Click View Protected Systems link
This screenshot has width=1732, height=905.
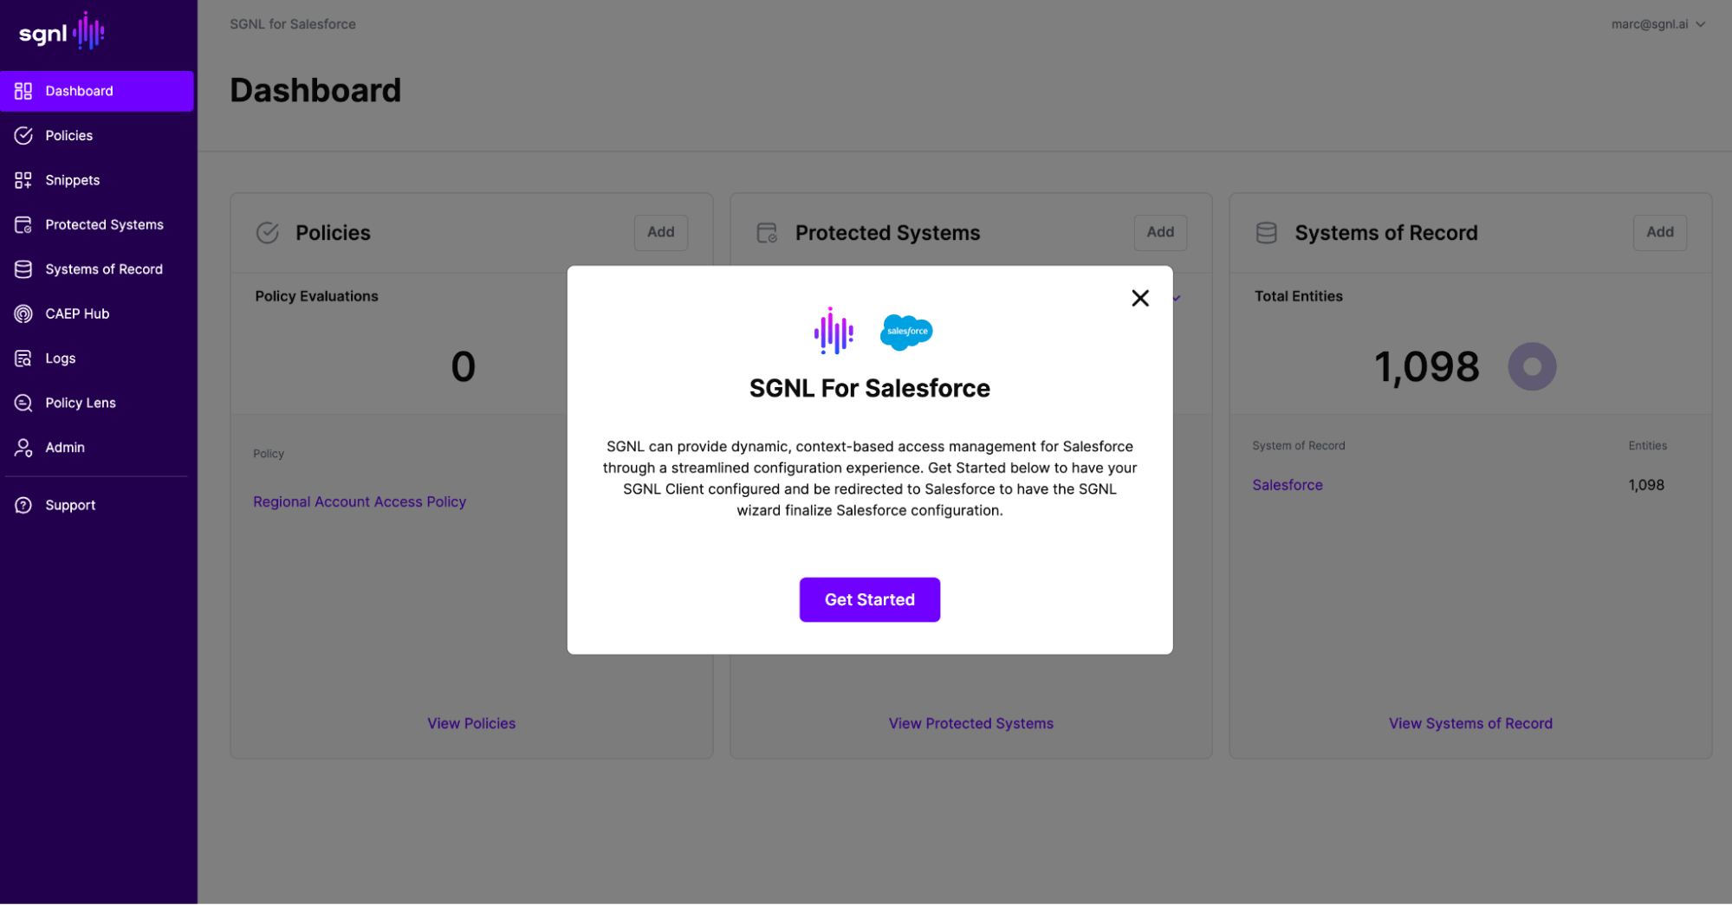tap(970, 723)
